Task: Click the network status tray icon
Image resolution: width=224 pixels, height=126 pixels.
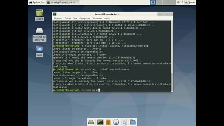Action: 186,2
